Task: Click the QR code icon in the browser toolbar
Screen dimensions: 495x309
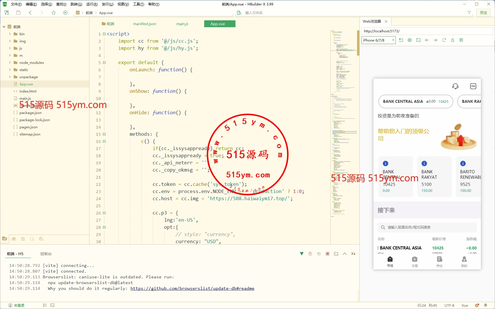Action: click(x=461, y=40)
